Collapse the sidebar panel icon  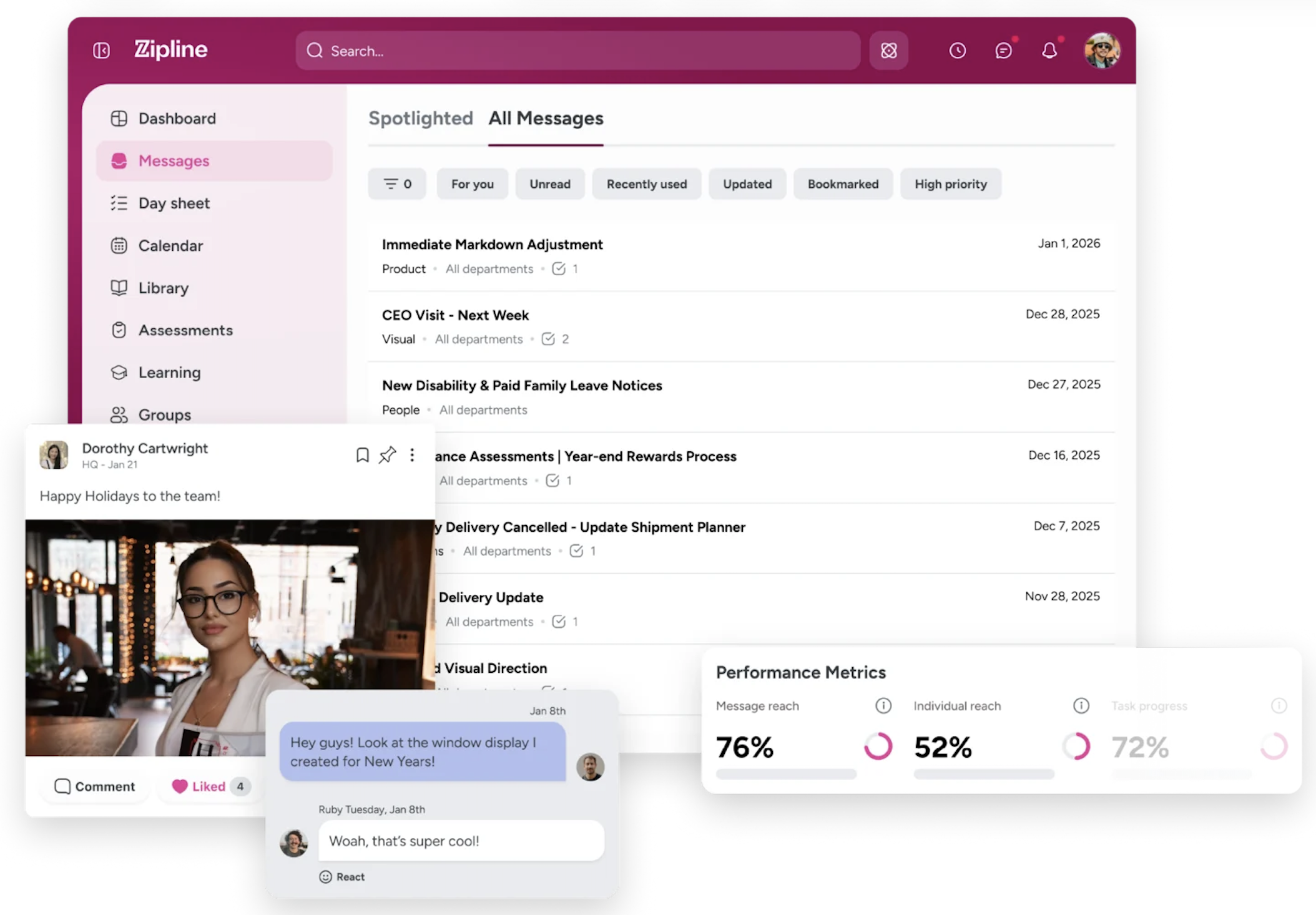(x=101, y=50)
